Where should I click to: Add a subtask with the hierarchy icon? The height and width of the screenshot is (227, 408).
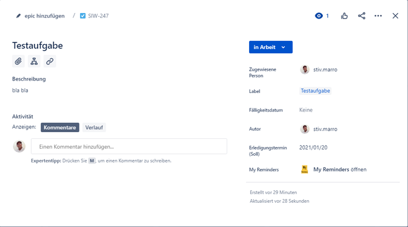click(x=34, y=61)
